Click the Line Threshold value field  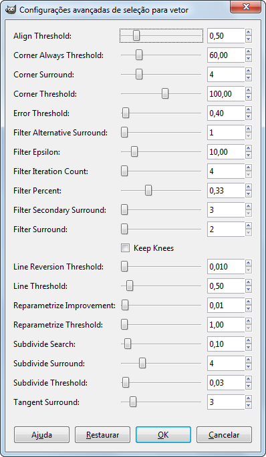pos(226,286)
